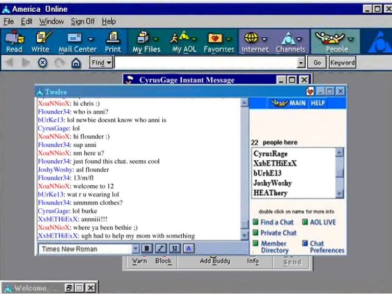Expand the My AOL dropdown arrow

194,39
